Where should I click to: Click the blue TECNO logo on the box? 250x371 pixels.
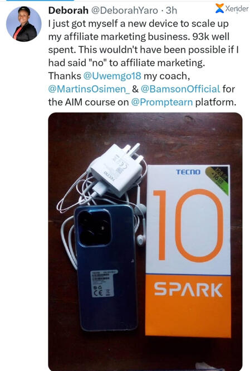coord(188,172)
